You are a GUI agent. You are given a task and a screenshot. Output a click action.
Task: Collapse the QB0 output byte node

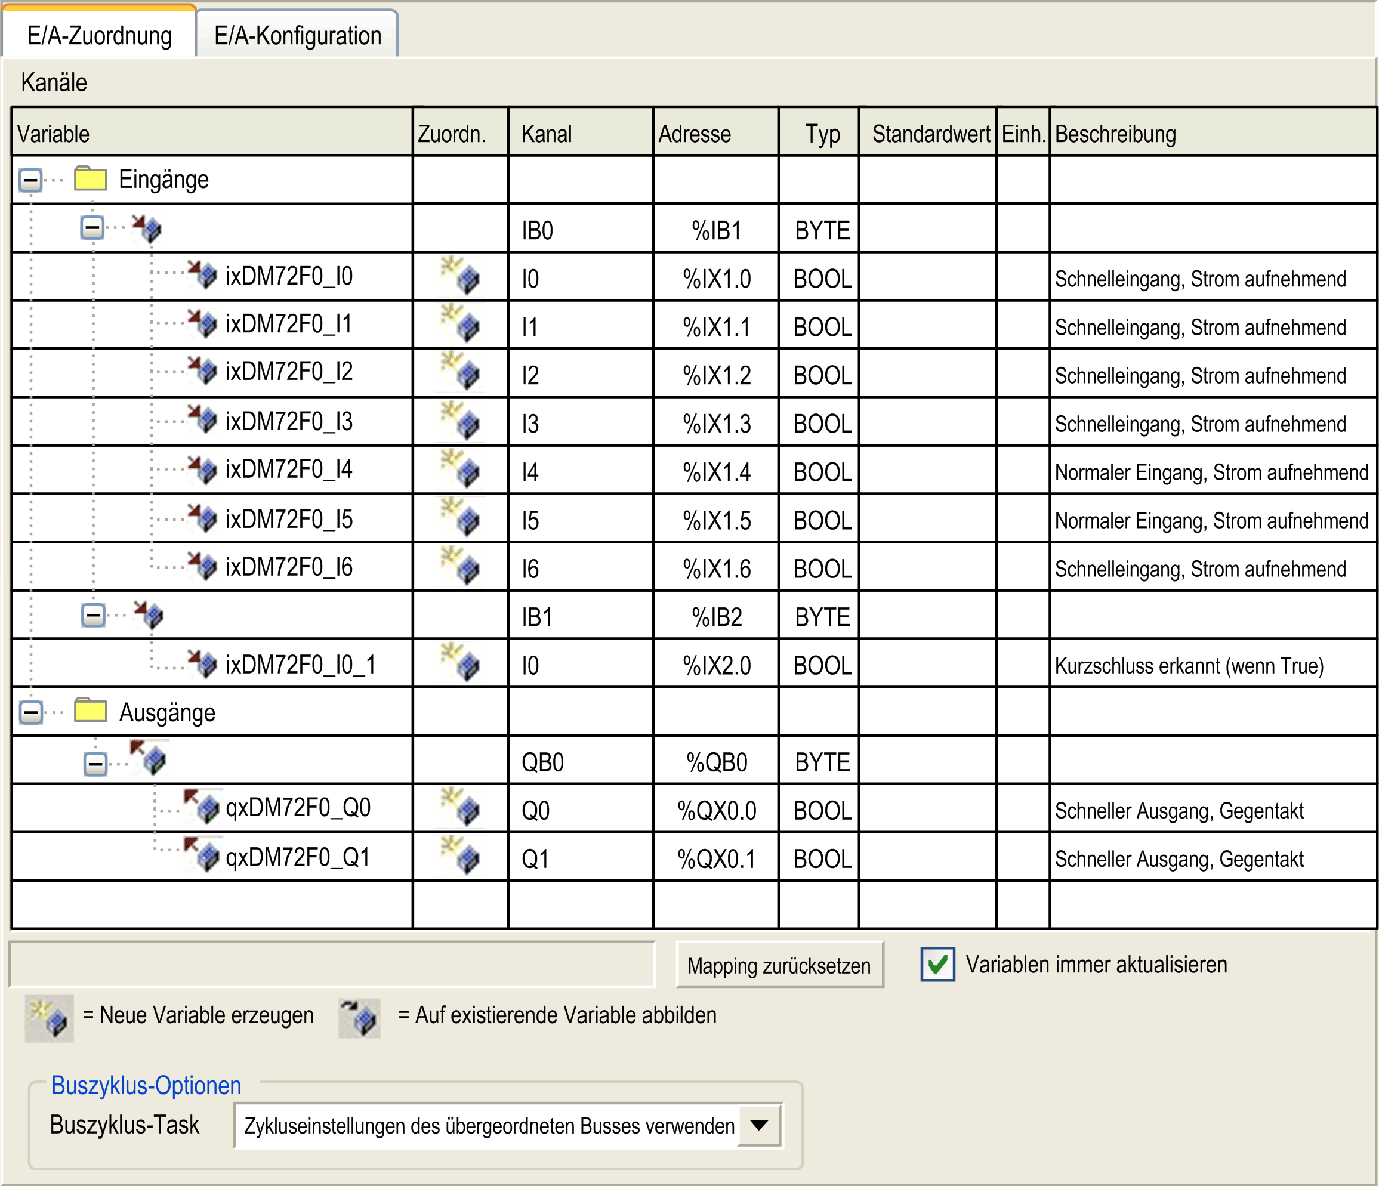click(x=95, y=764)
